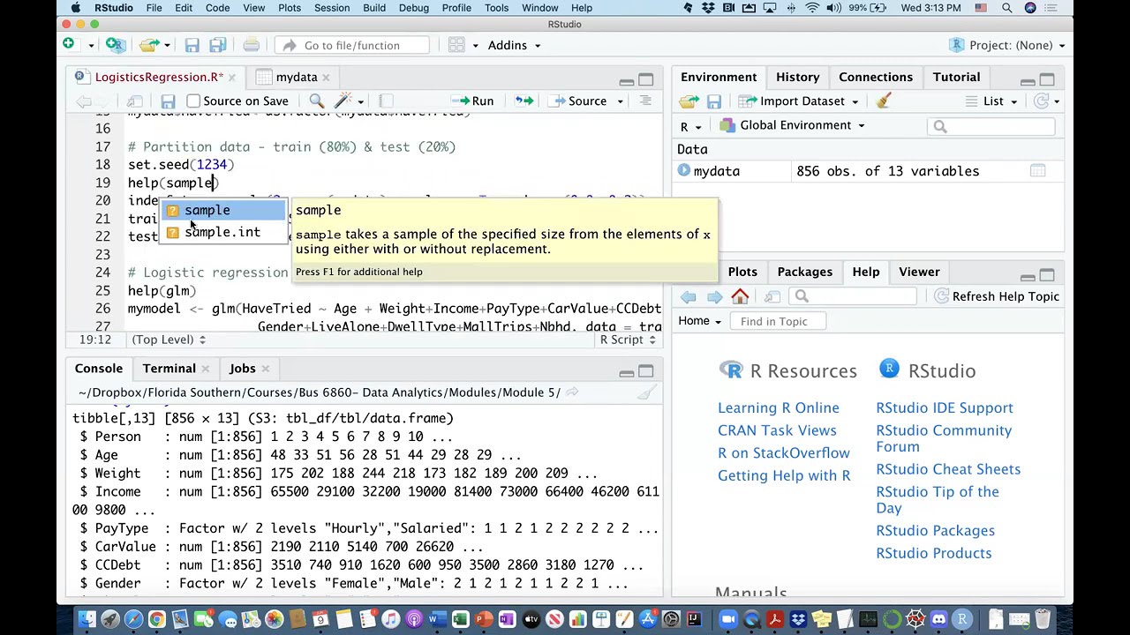The width and height of the screenshot is (1130, 635).
Task: Open the Learning R Online link
Action: pyautogui.click(x=779, y=407)
